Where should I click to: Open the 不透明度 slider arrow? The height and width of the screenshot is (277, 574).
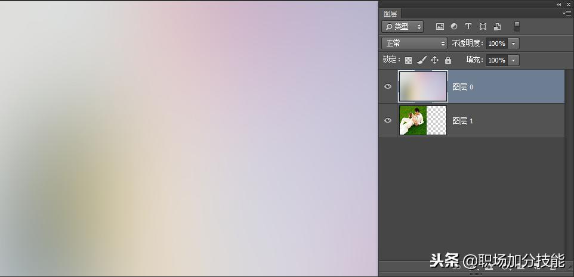coord(513,43)
